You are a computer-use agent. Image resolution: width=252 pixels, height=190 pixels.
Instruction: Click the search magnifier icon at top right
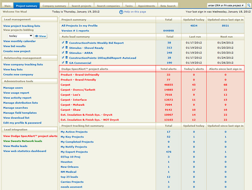point(249,5)
